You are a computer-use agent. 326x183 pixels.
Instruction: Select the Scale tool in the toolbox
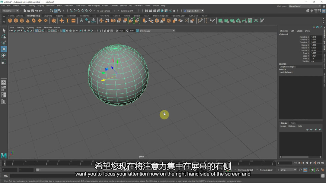pyautogui.click(x=4, y=62)
